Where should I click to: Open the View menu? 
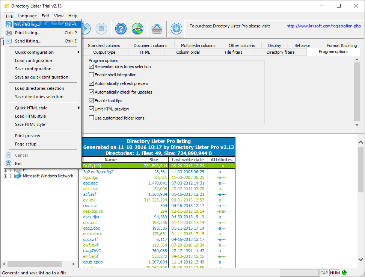[x=59, y=16]
